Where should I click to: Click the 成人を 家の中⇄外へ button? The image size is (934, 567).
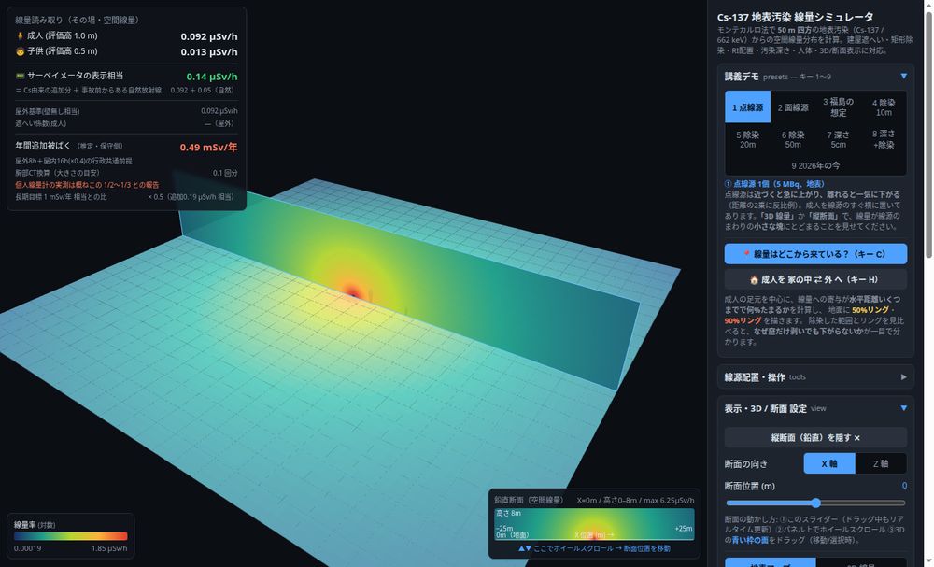(815, 279)
